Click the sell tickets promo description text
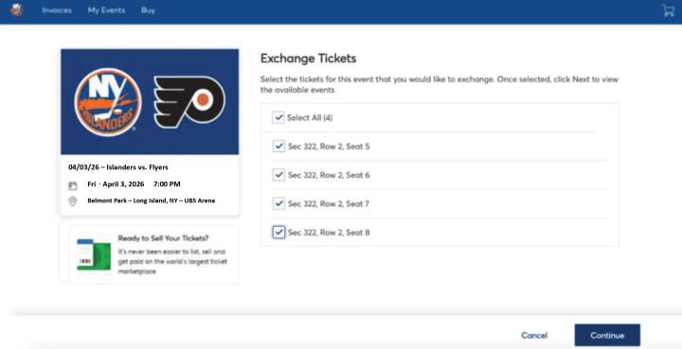 coord(172,262)
